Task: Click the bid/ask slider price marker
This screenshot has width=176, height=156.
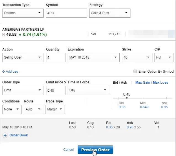Action: click(x=127, y=97)
